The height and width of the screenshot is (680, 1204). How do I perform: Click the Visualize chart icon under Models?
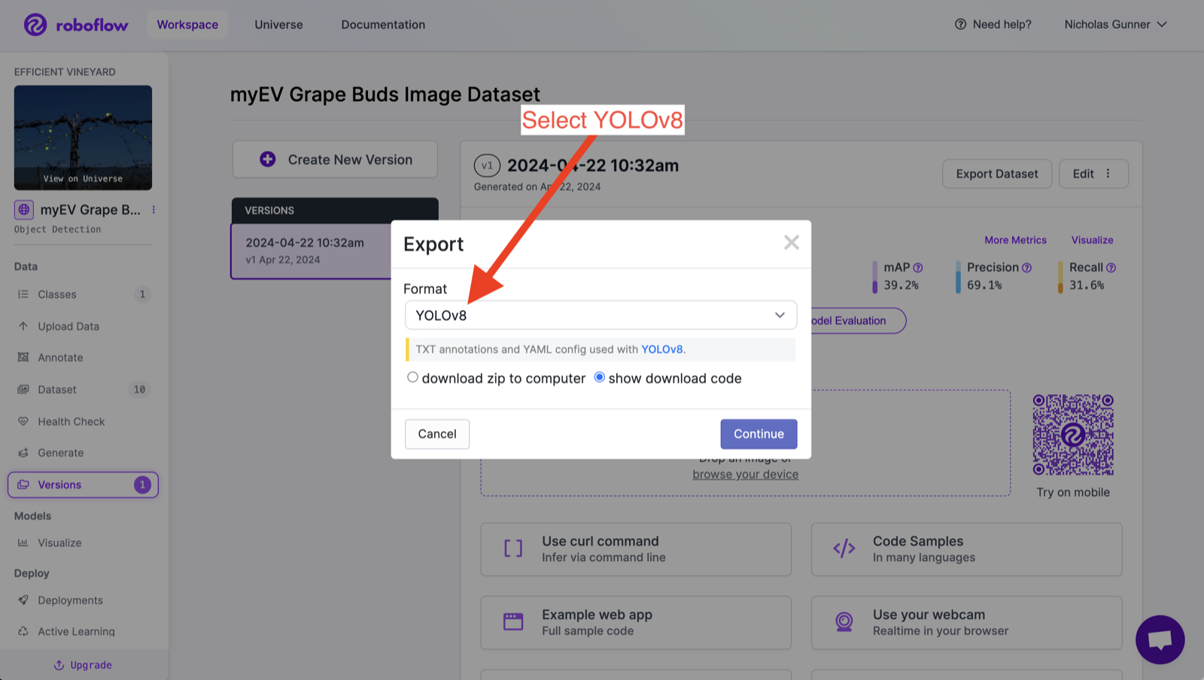[x=23, y=542]
